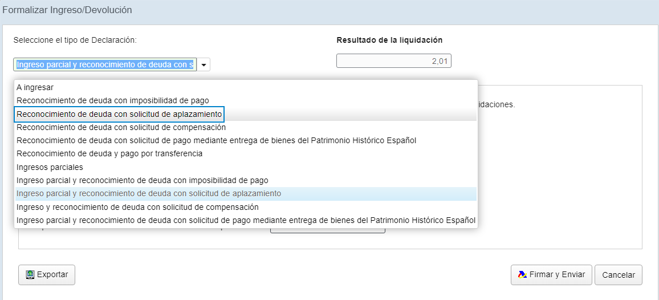
Task: Select the Patrimonio Histórico Español debt recognition option
Action: point(246,140)
